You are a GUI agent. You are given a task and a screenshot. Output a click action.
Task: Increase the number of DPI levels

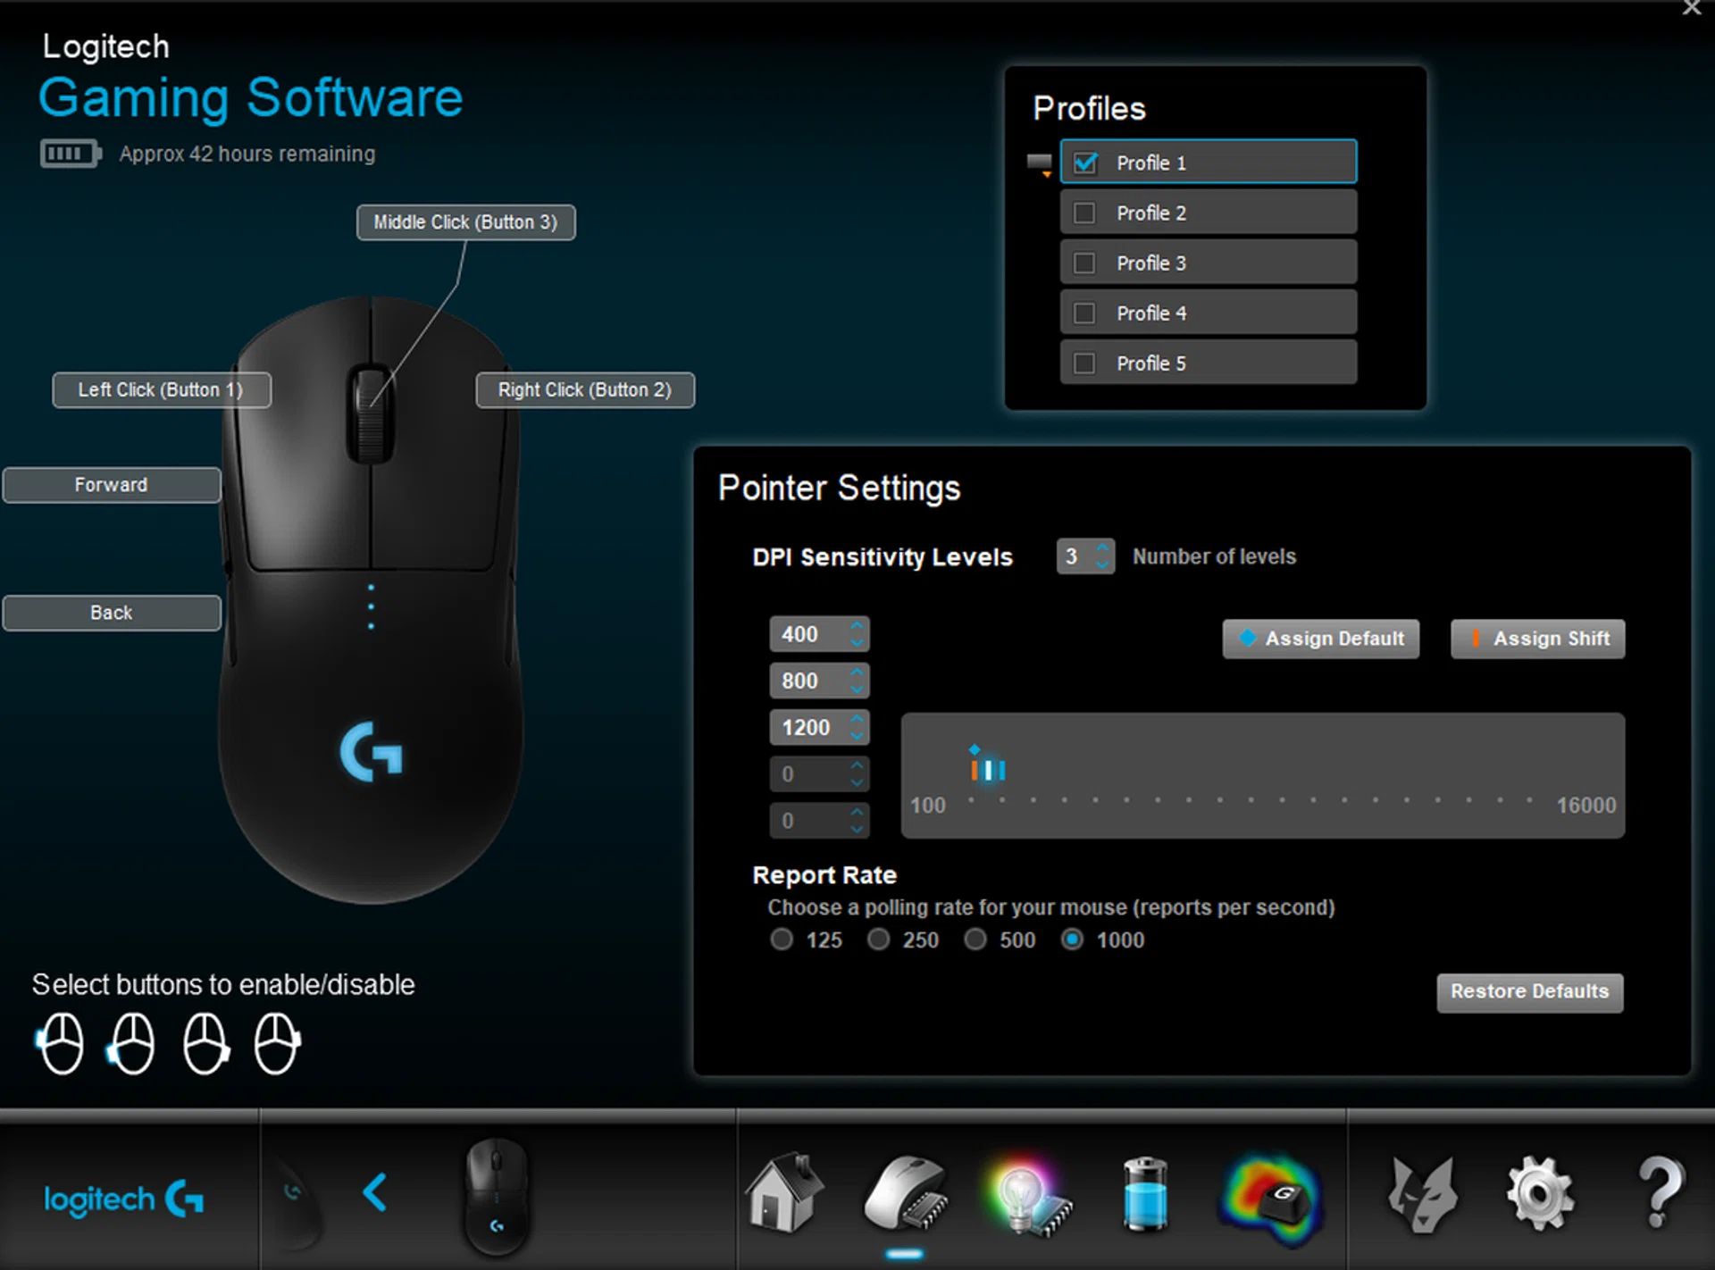click(1103, 548)
